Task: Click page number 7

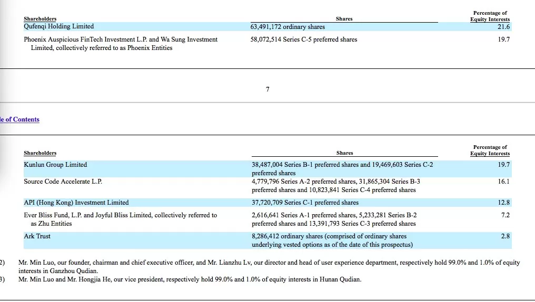Action: (267, 89)
